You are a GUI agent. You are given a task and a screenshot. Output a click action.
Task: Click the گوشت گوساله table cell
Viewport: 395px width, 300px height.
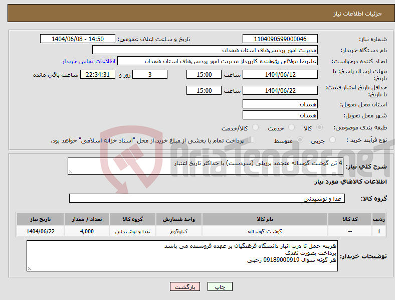click(x=265, y=231)
